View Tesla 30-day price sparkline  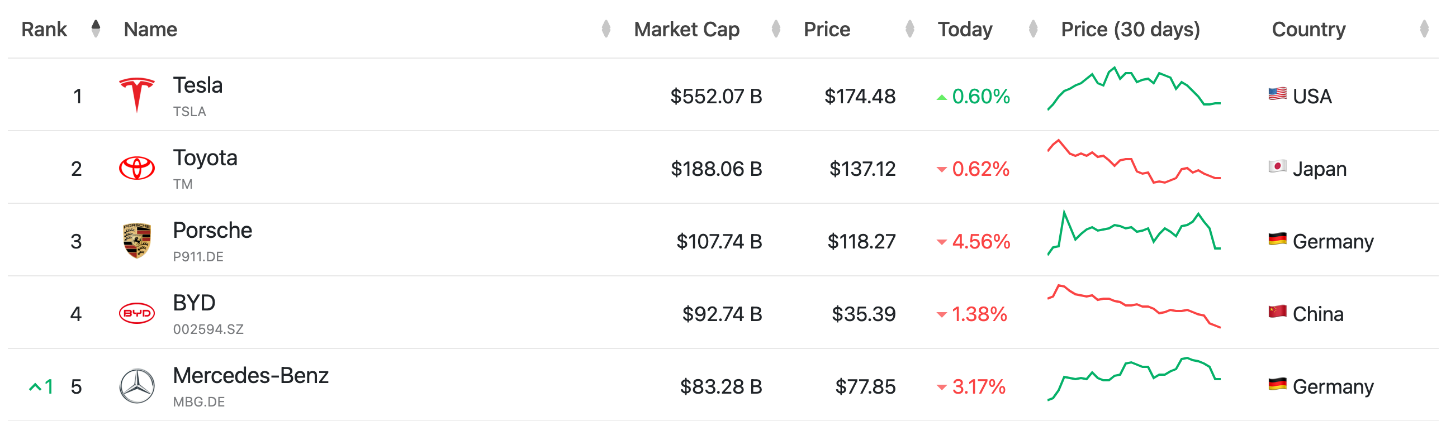coord(1134,89)
